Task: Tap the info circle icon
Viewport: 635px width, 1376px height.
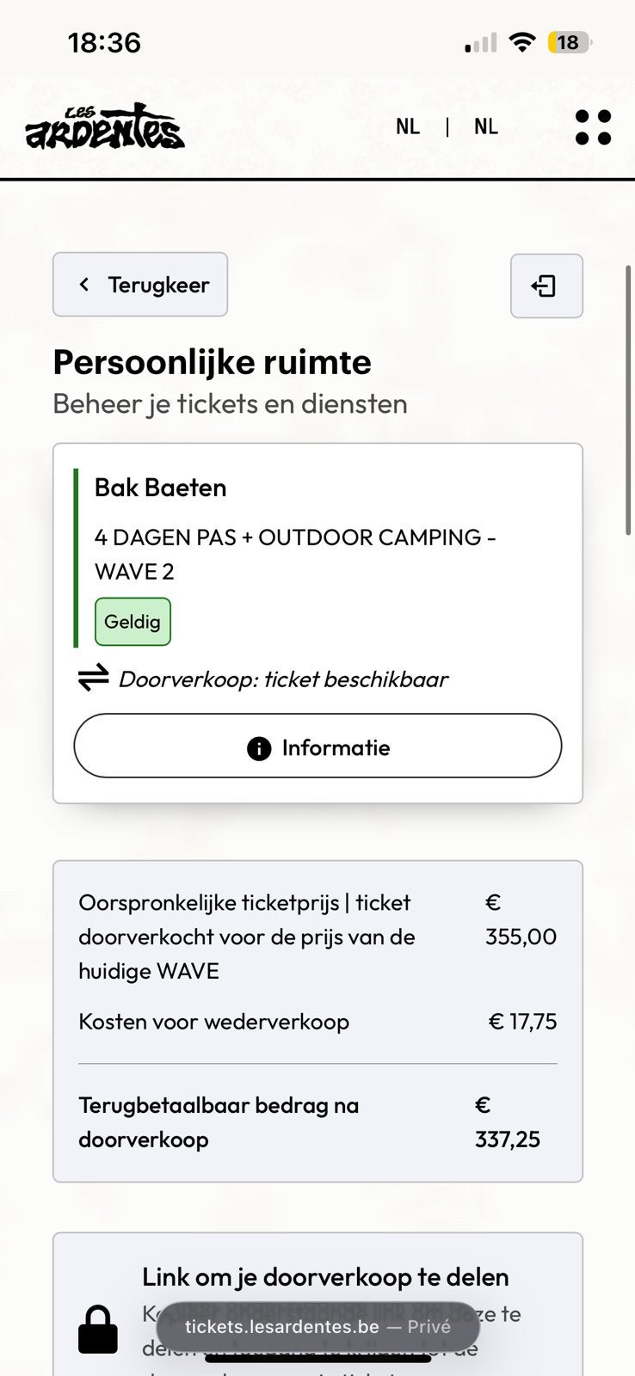Action: pyautogui.click(x=259, y=748)
